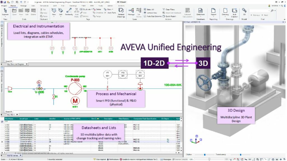Open Notifications in status bar
This screenshot has width=287, height=161.
[113, 159]
